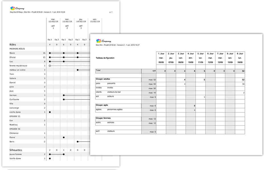Image resolution: width=266 pixels, height=170 pixels.
Task: Select the "mar. 12/02/19" date column header
Action: [x=53, y=20]
